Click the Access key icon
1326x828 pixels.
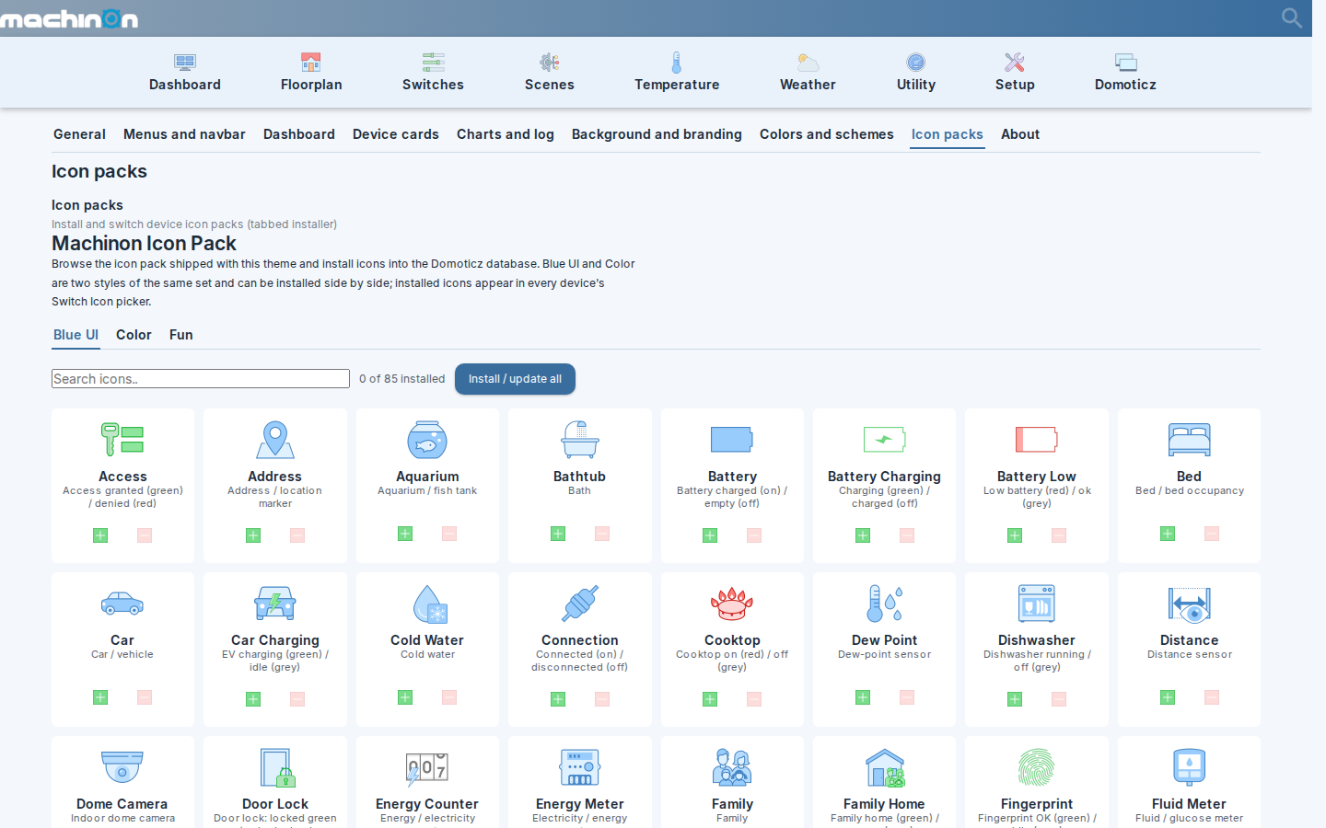click(122, 440)
